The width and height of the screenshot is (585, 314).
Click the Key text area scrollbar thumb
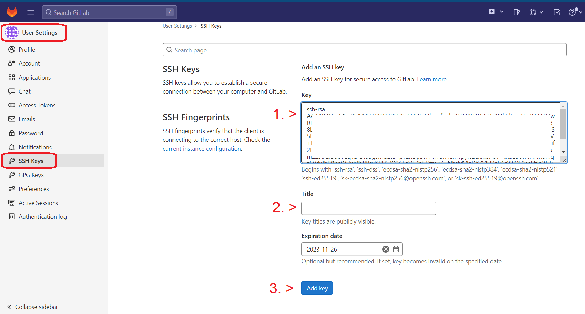click(563, 124)
